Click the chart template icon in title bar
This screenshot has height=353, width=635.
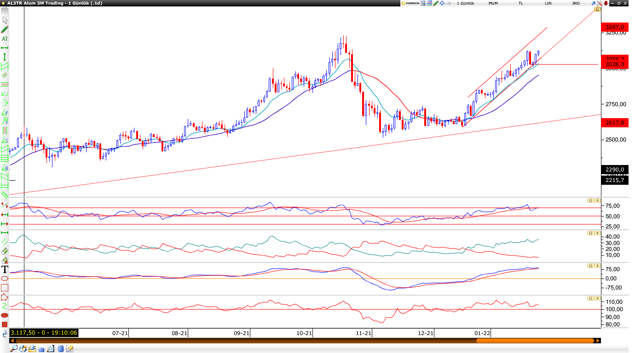pyautogui.click(x=429, y=3)
